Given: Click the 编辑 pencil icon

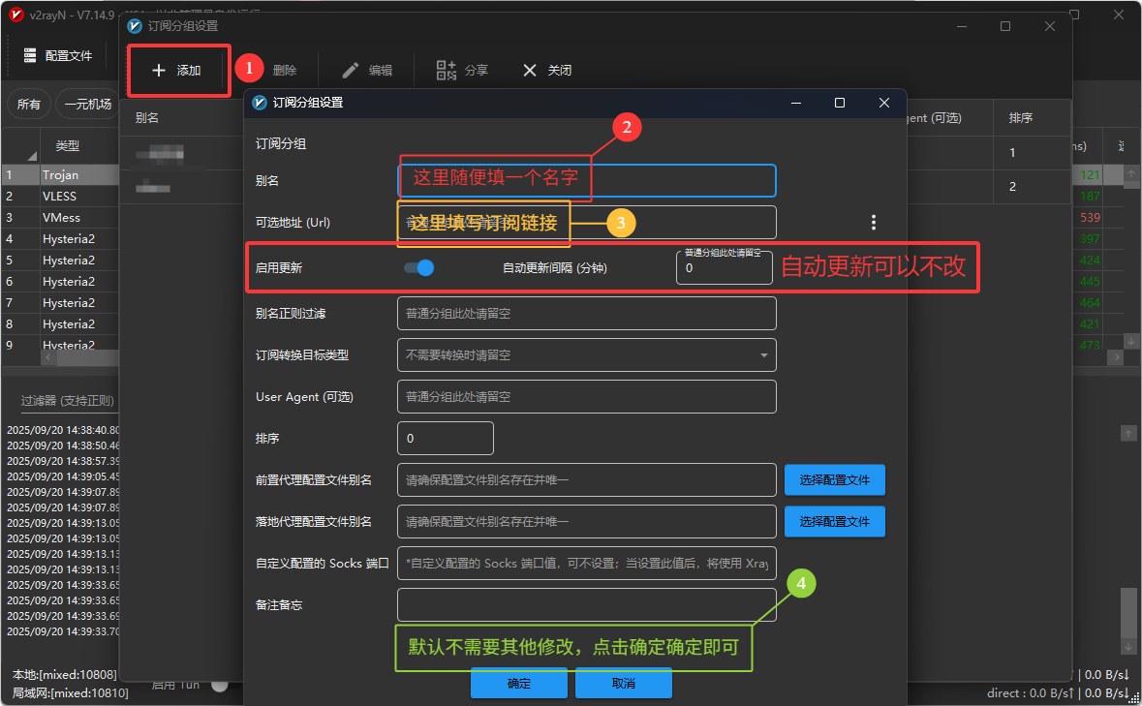Looking at the screenshot, I should click(x=351, y=71).
